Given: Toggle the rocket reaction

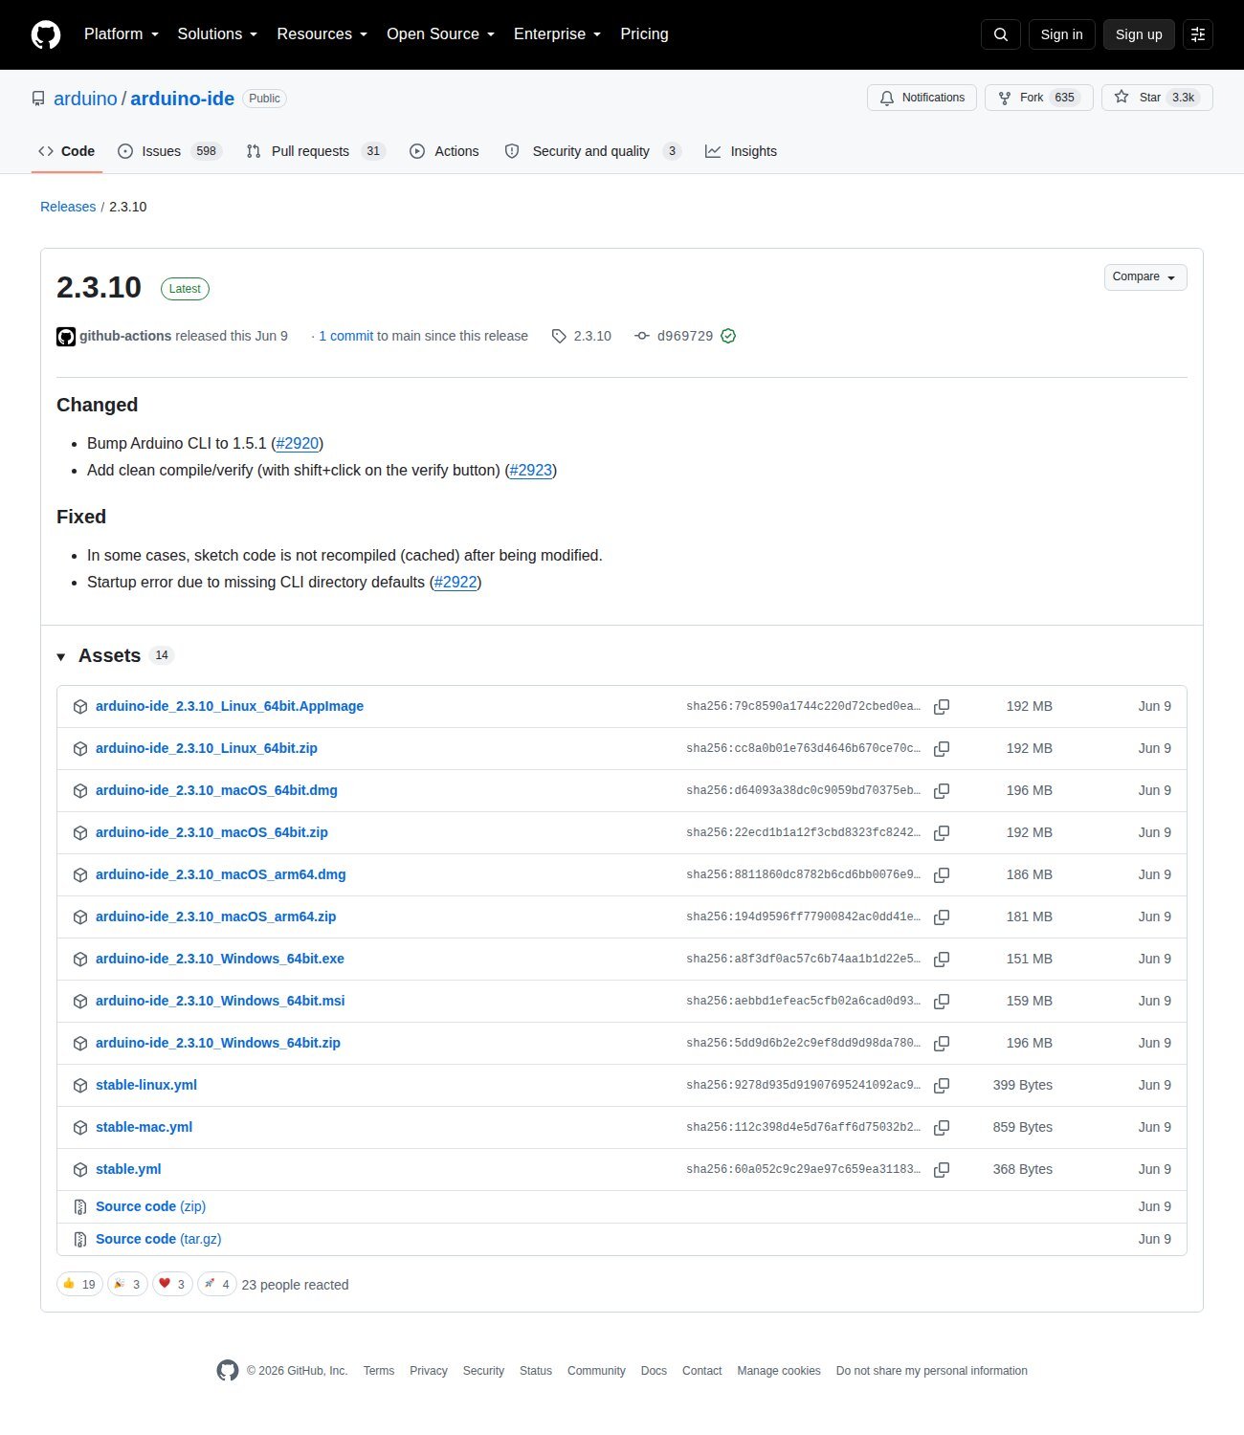Looking at the screenshot, I should point(217,1284).
